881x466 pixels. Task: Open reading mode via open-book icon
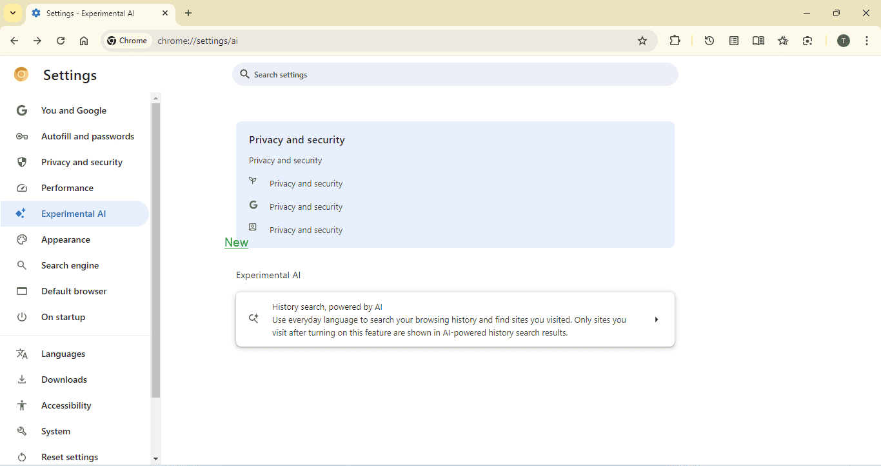click(x=758, y=41)
